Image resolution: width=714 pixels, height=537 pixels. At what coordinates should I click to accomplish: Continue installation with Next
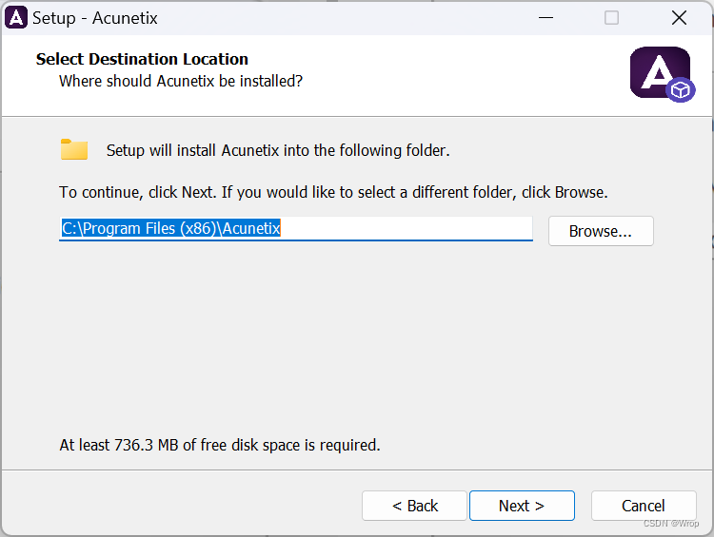(522, 506)
